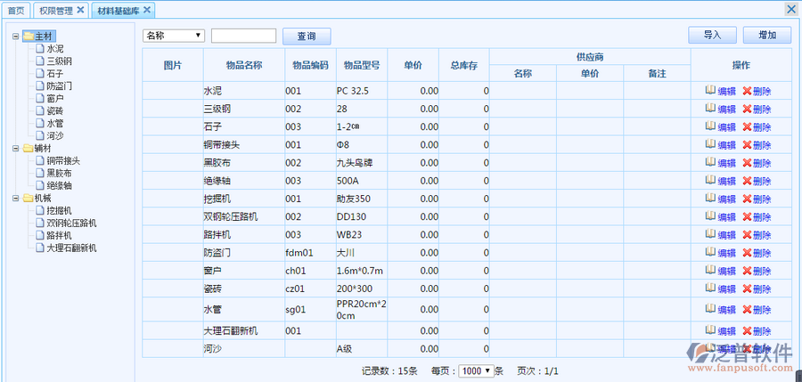The height and width of the screenshot is (382, 802).
Task: Open the 主材 folder icon in tree
Action: point(28,36)
